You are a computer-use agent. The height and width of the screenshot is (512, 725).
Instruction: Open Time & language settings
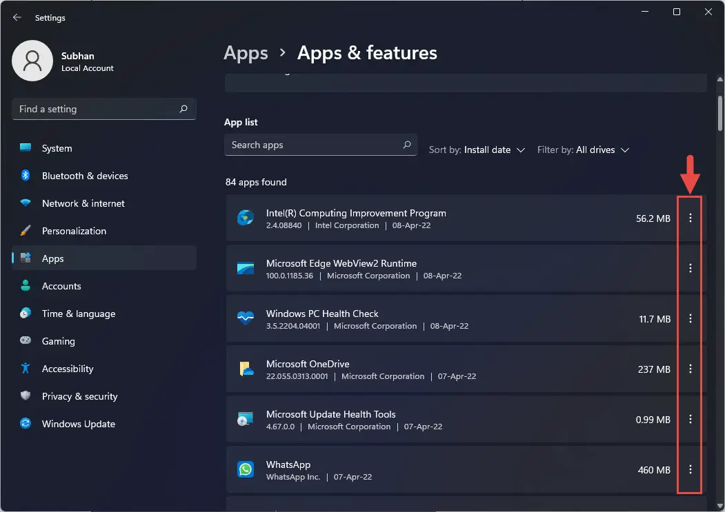(x=104, y=314)
